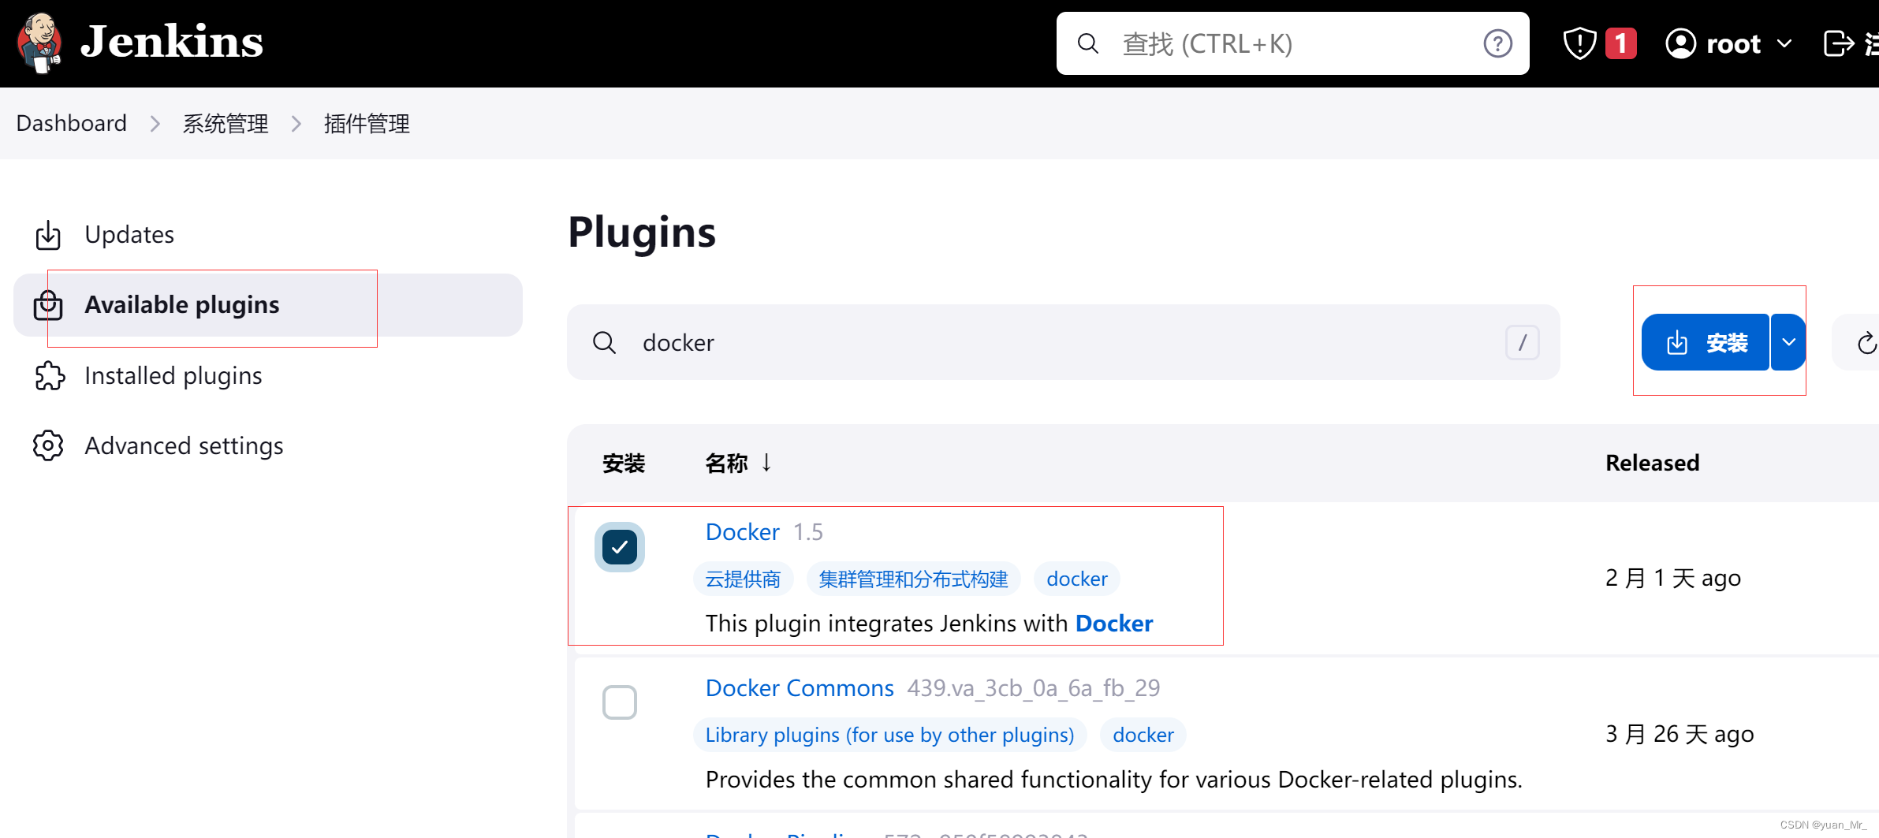The image size is (1879, 838).
Task: Open search help question mark icon
Action: click(x=1497, y=43)
